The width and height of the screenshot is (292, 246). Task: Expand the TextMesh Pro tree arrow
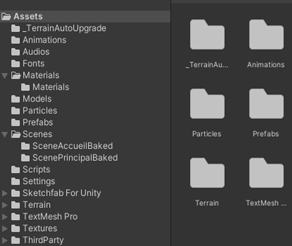[x=5, y=217]
